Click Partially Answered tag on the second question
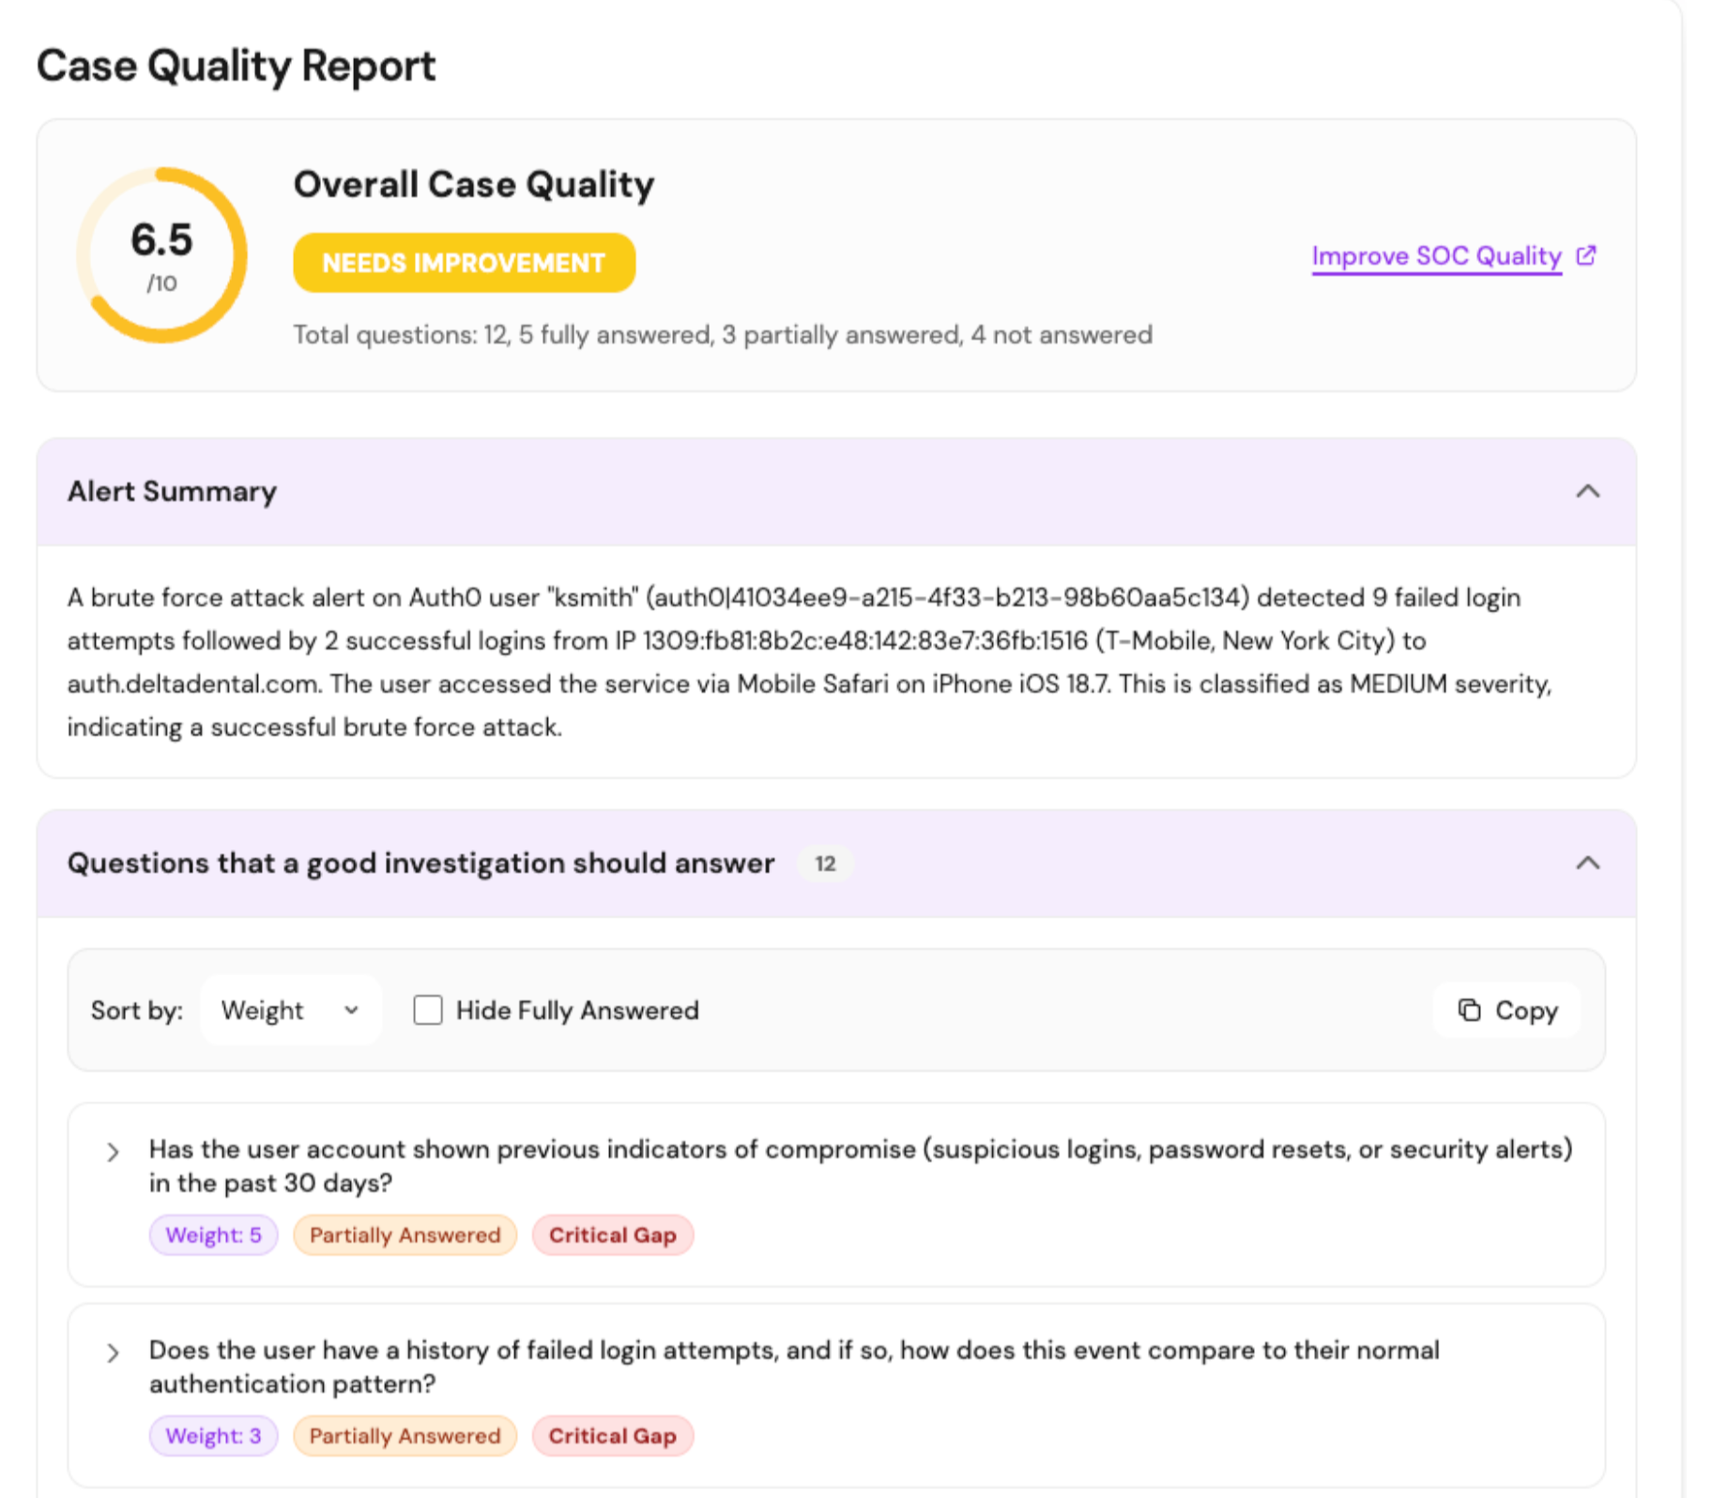This screenshot has height=1498, width=1712. [x=405, y=1436]
